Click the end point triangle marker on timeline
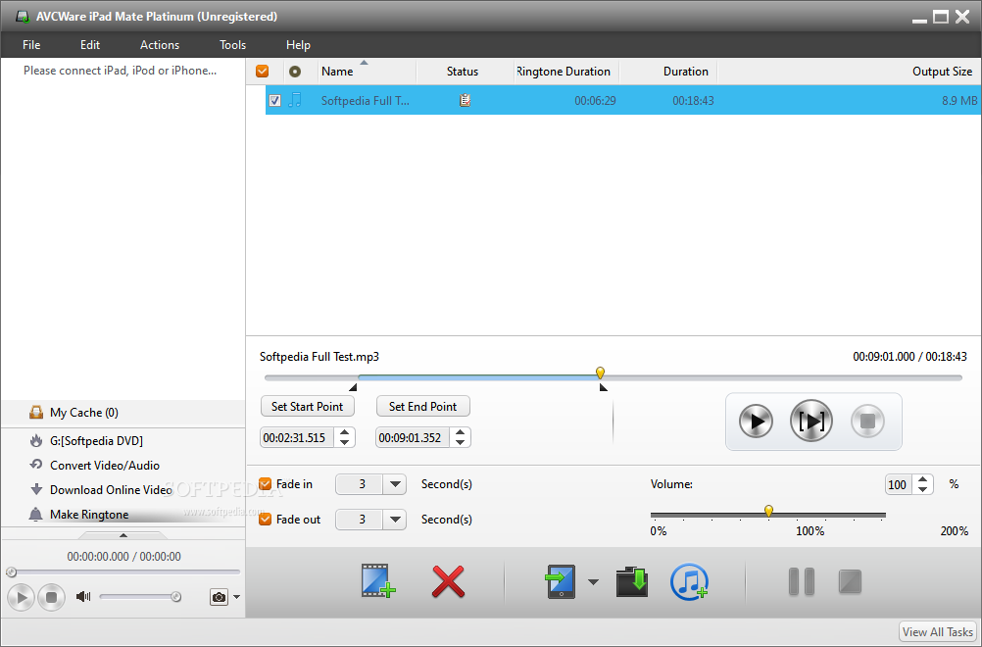Viewport: 982px width, 647px height. (603, 387)
